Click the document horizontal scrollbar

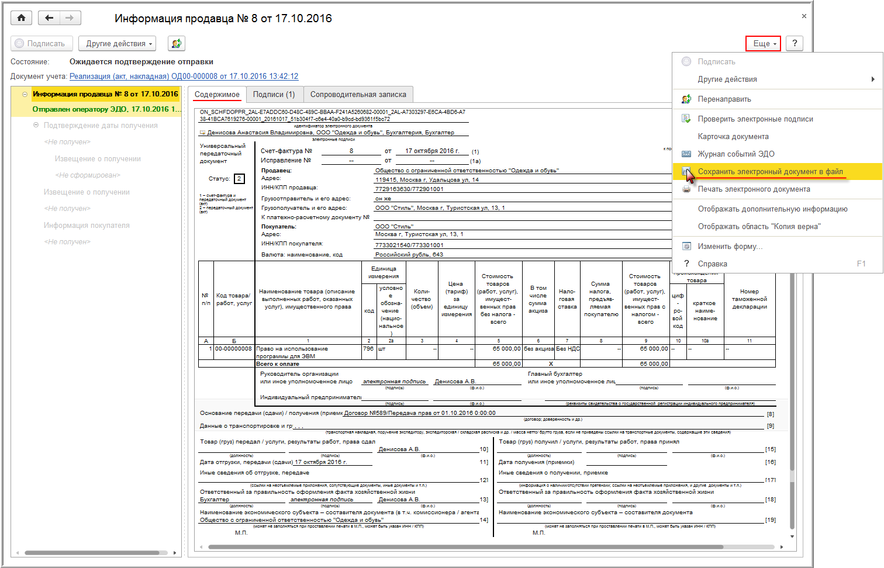pyautogui.click(x=465, y=548)
